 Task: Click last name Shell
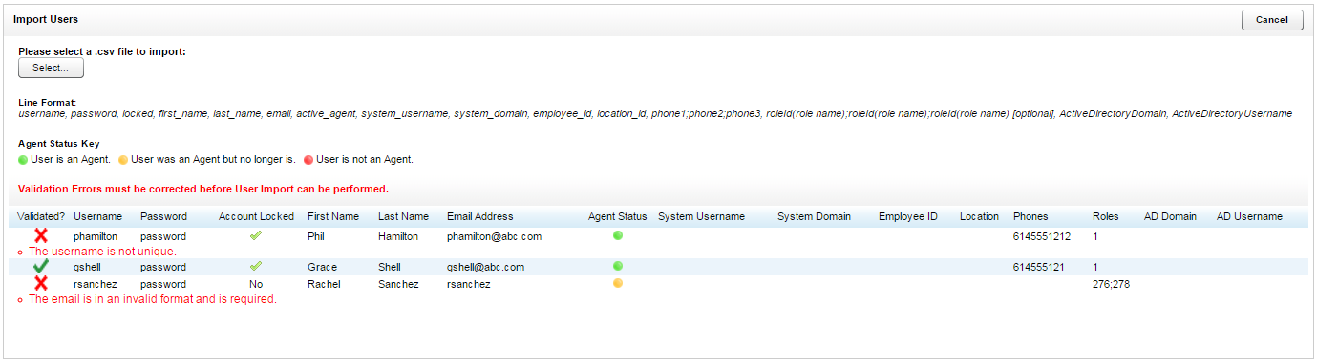pos(390,267)
